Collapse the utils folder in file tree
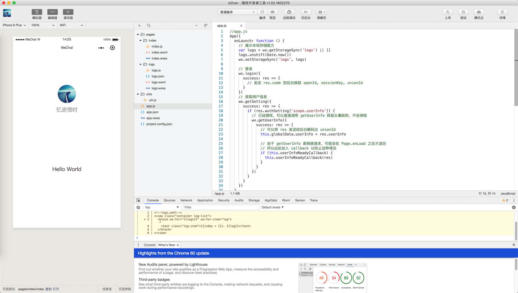Viewport: 518px width, 293px height. [138, 94]
